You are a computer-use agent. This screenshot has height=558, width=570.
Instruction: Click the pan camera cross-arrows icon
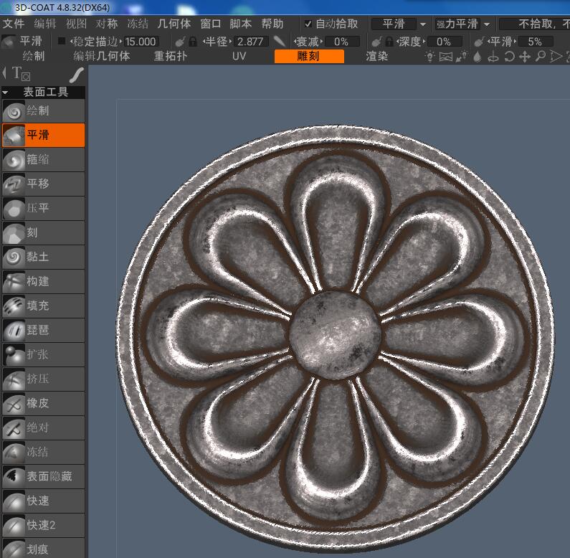525,57
